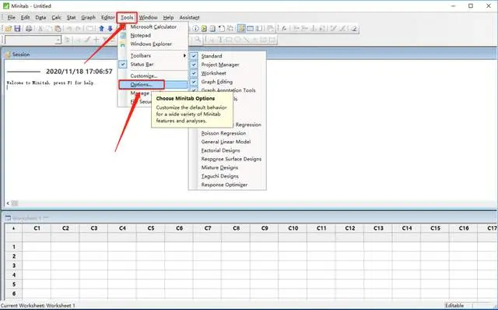Expand the Toolbars submenu arrow
The height and width of the screenshot is (310, 498).
tap(184, 55)
